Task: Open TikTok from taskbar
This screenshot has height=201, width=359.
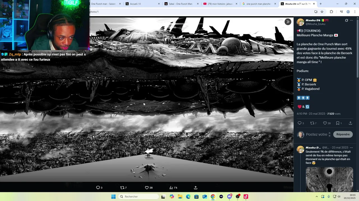Action: pos(246,197)
